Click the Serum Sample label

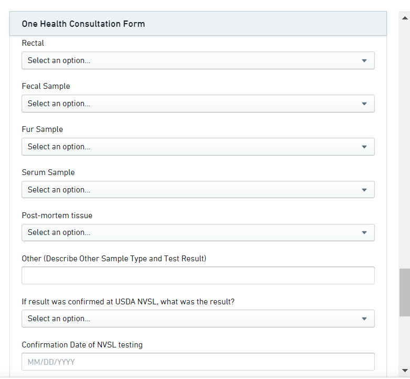48,172
